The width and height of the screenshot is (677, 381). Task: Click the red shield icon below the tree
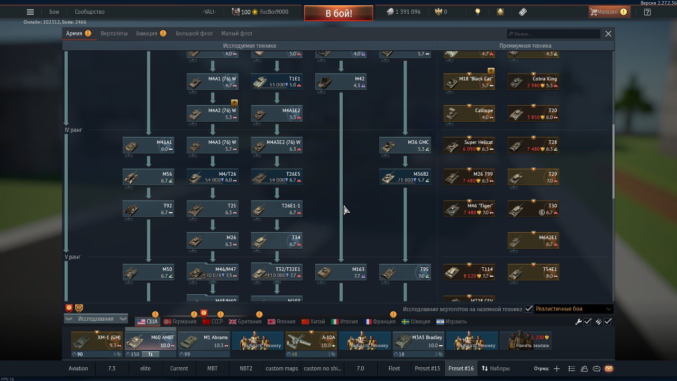(69, 308)
